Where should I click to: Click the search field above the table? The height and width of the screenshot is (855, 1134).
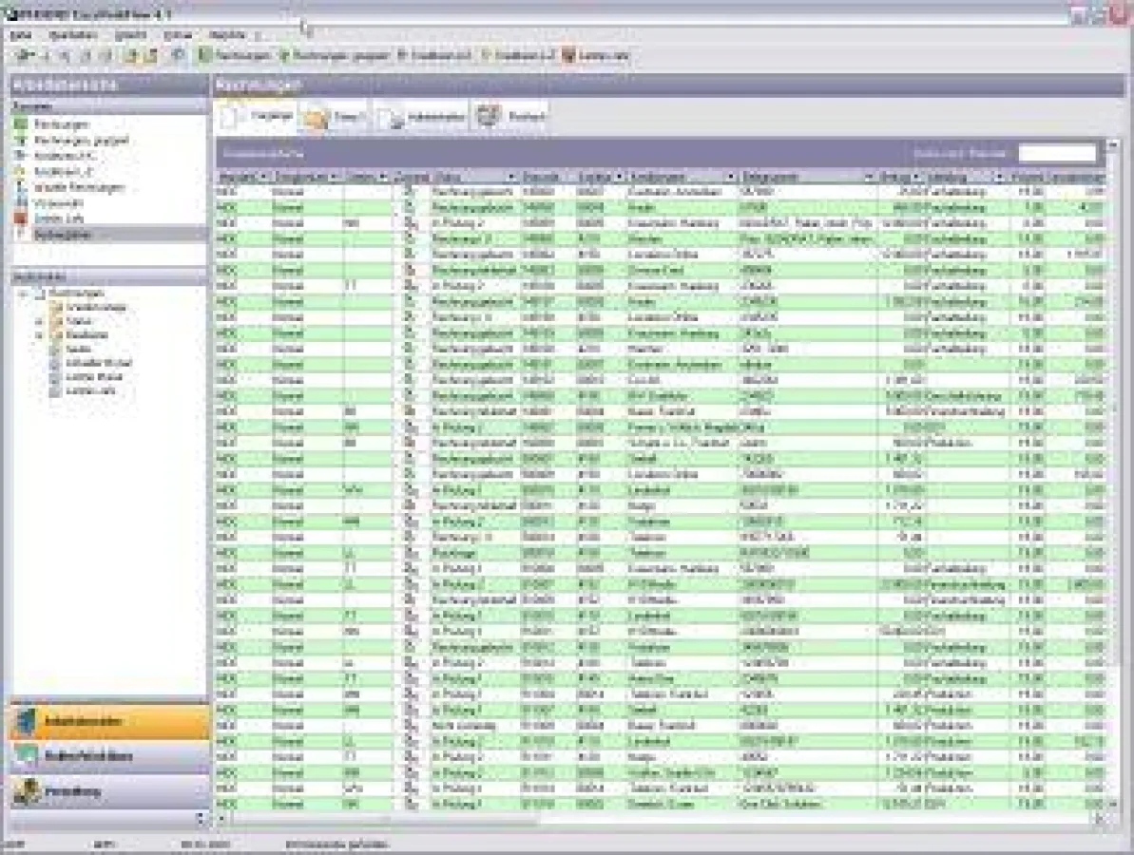[1057, 153]
